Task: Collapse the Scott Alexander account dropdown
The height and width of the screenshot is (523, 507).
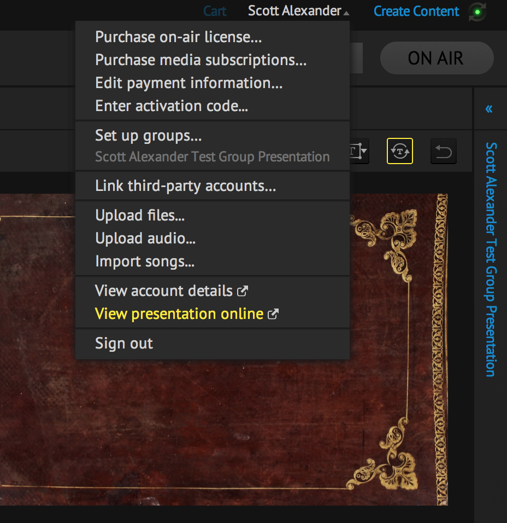Action: point(298,11)
